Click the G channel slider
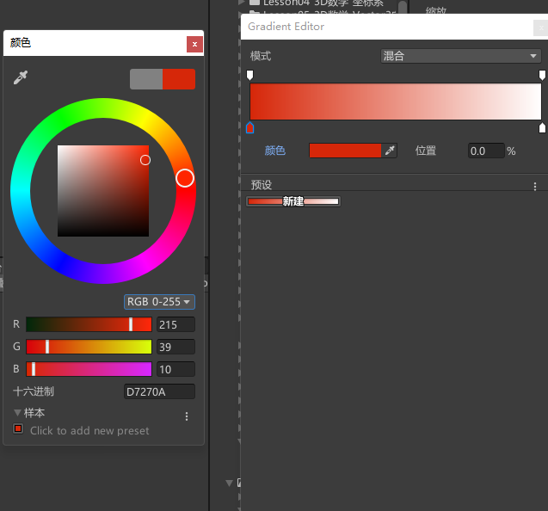548x511 pixels. [89, 347]
